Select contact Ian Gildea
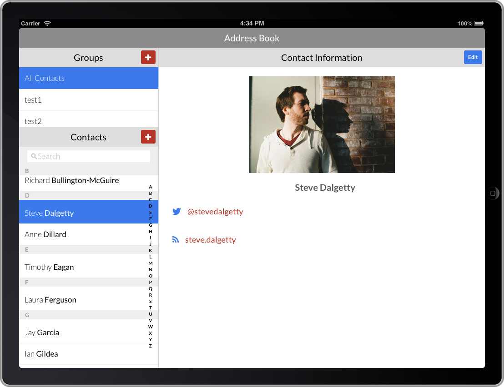This screenshot has width=504, height=387. (x=89, y=354)
